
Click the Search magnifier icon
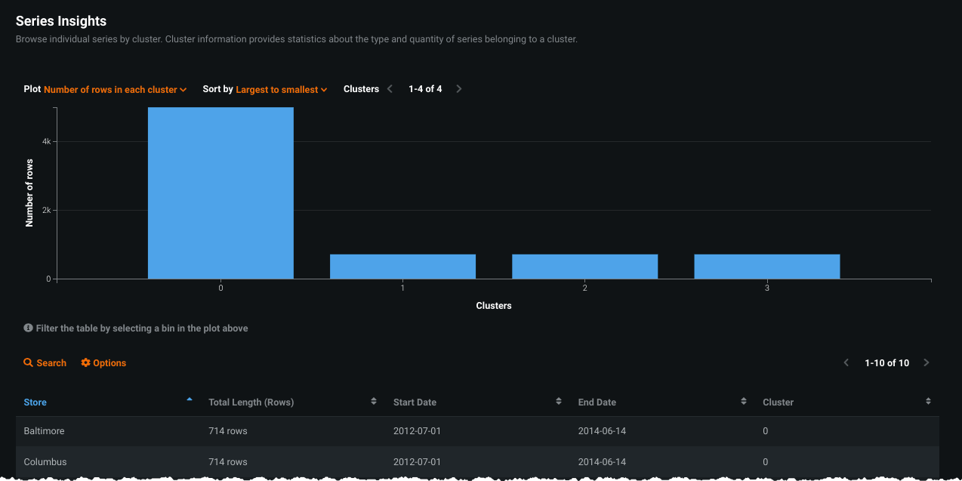29,363
